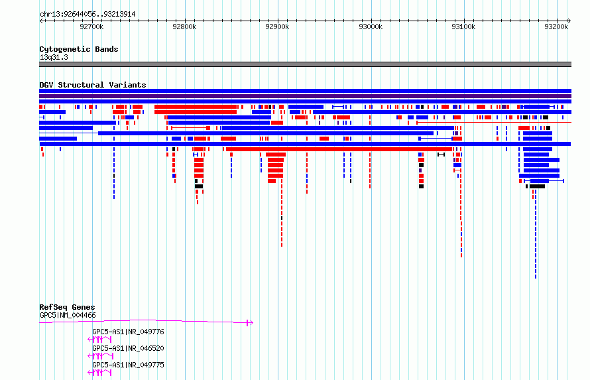Click the 93200k ruler tick label
Image resolution: width=590 pixels, height=380 pixels.
tap(556, 27)
